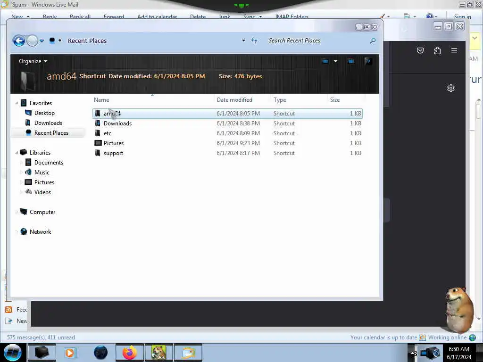The width and height of the screenshot is (483, 362).
Task: Refresh the Recent Places folder
Action: pyautogui.click(x=254, y=41)
